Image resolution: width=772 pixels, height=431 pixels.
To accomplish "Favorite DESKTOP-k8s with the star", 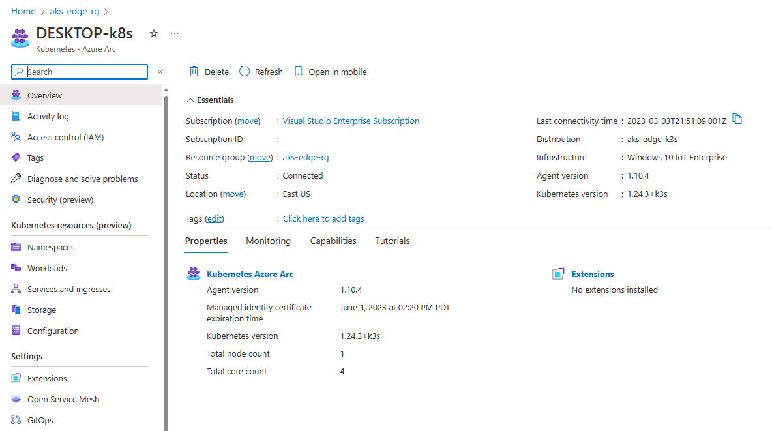I will [153, 33].
